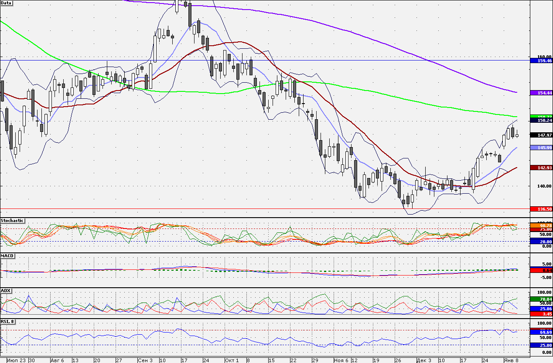Viewport: 553px width, 363px height.
Task: Click the ADX panel title label
Action: point(6,290)
